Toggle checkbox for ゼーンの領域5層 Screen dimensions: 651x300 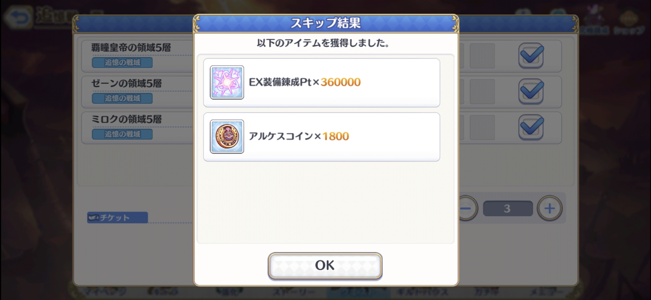coord(531,91)
